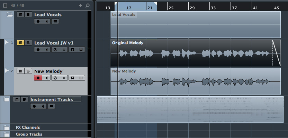Mute the Lead Vocals folder track
The height and width of the screenshot is (138, 288).
coord(20,14)
